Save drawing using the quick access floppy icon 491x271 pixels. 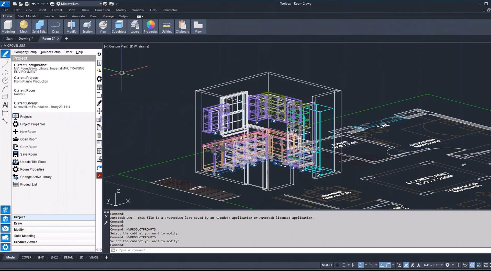pos(27,4)
